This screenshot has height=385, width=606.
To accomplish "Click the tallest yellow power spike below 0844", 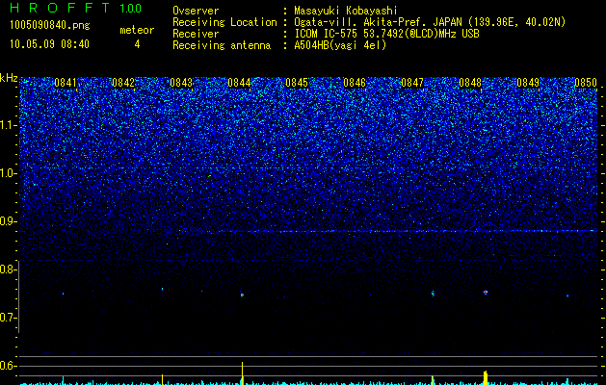I will pyautogui.click(x=242, y=373).
